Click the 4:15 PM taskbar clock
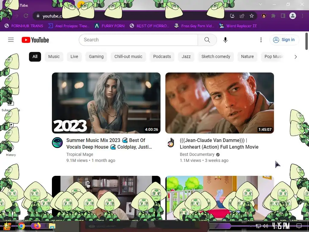The image size is (309, 232). tap(281, 226)
